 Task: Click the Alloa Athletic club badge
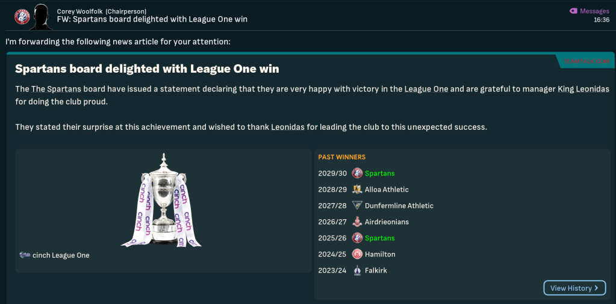(x=357, y=190)
